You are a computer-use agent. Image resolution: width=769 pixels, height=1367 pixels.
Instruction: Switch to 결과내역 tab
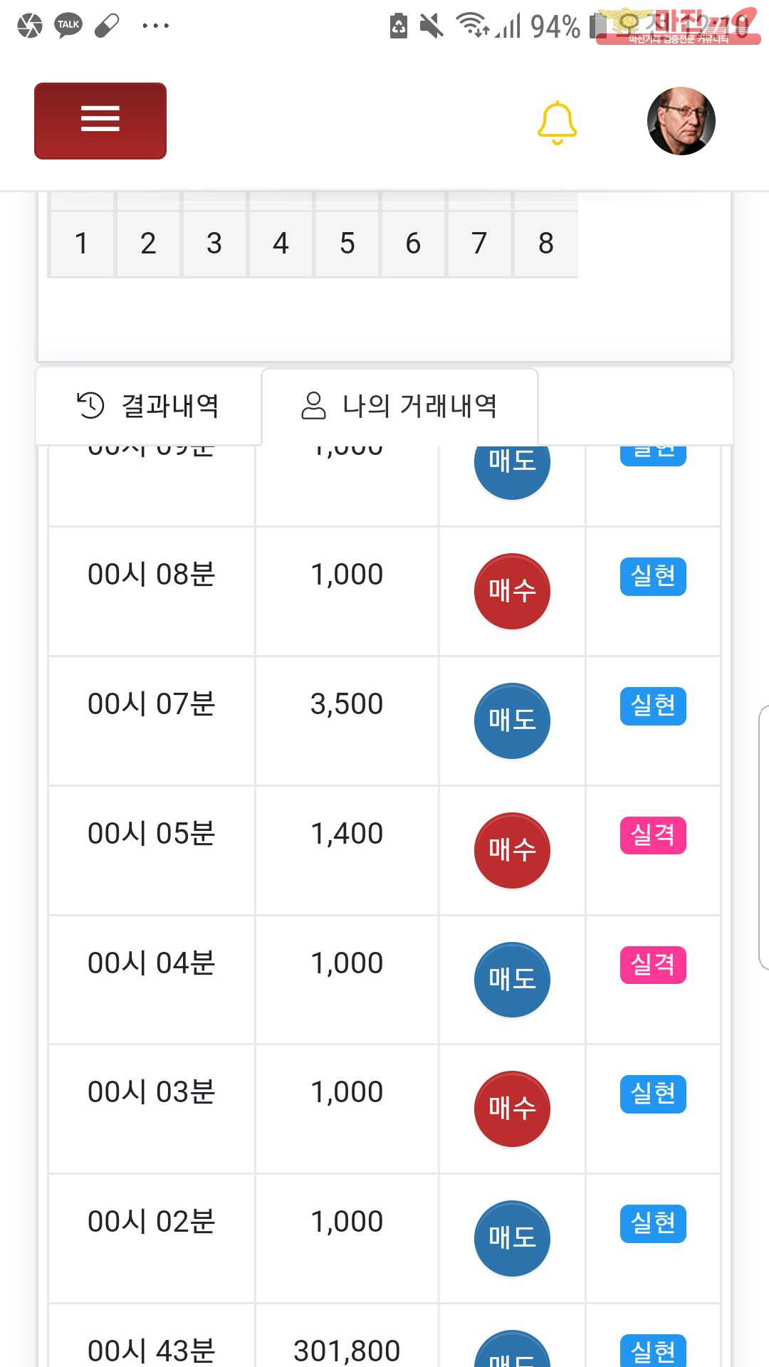(x=148, y=406)
